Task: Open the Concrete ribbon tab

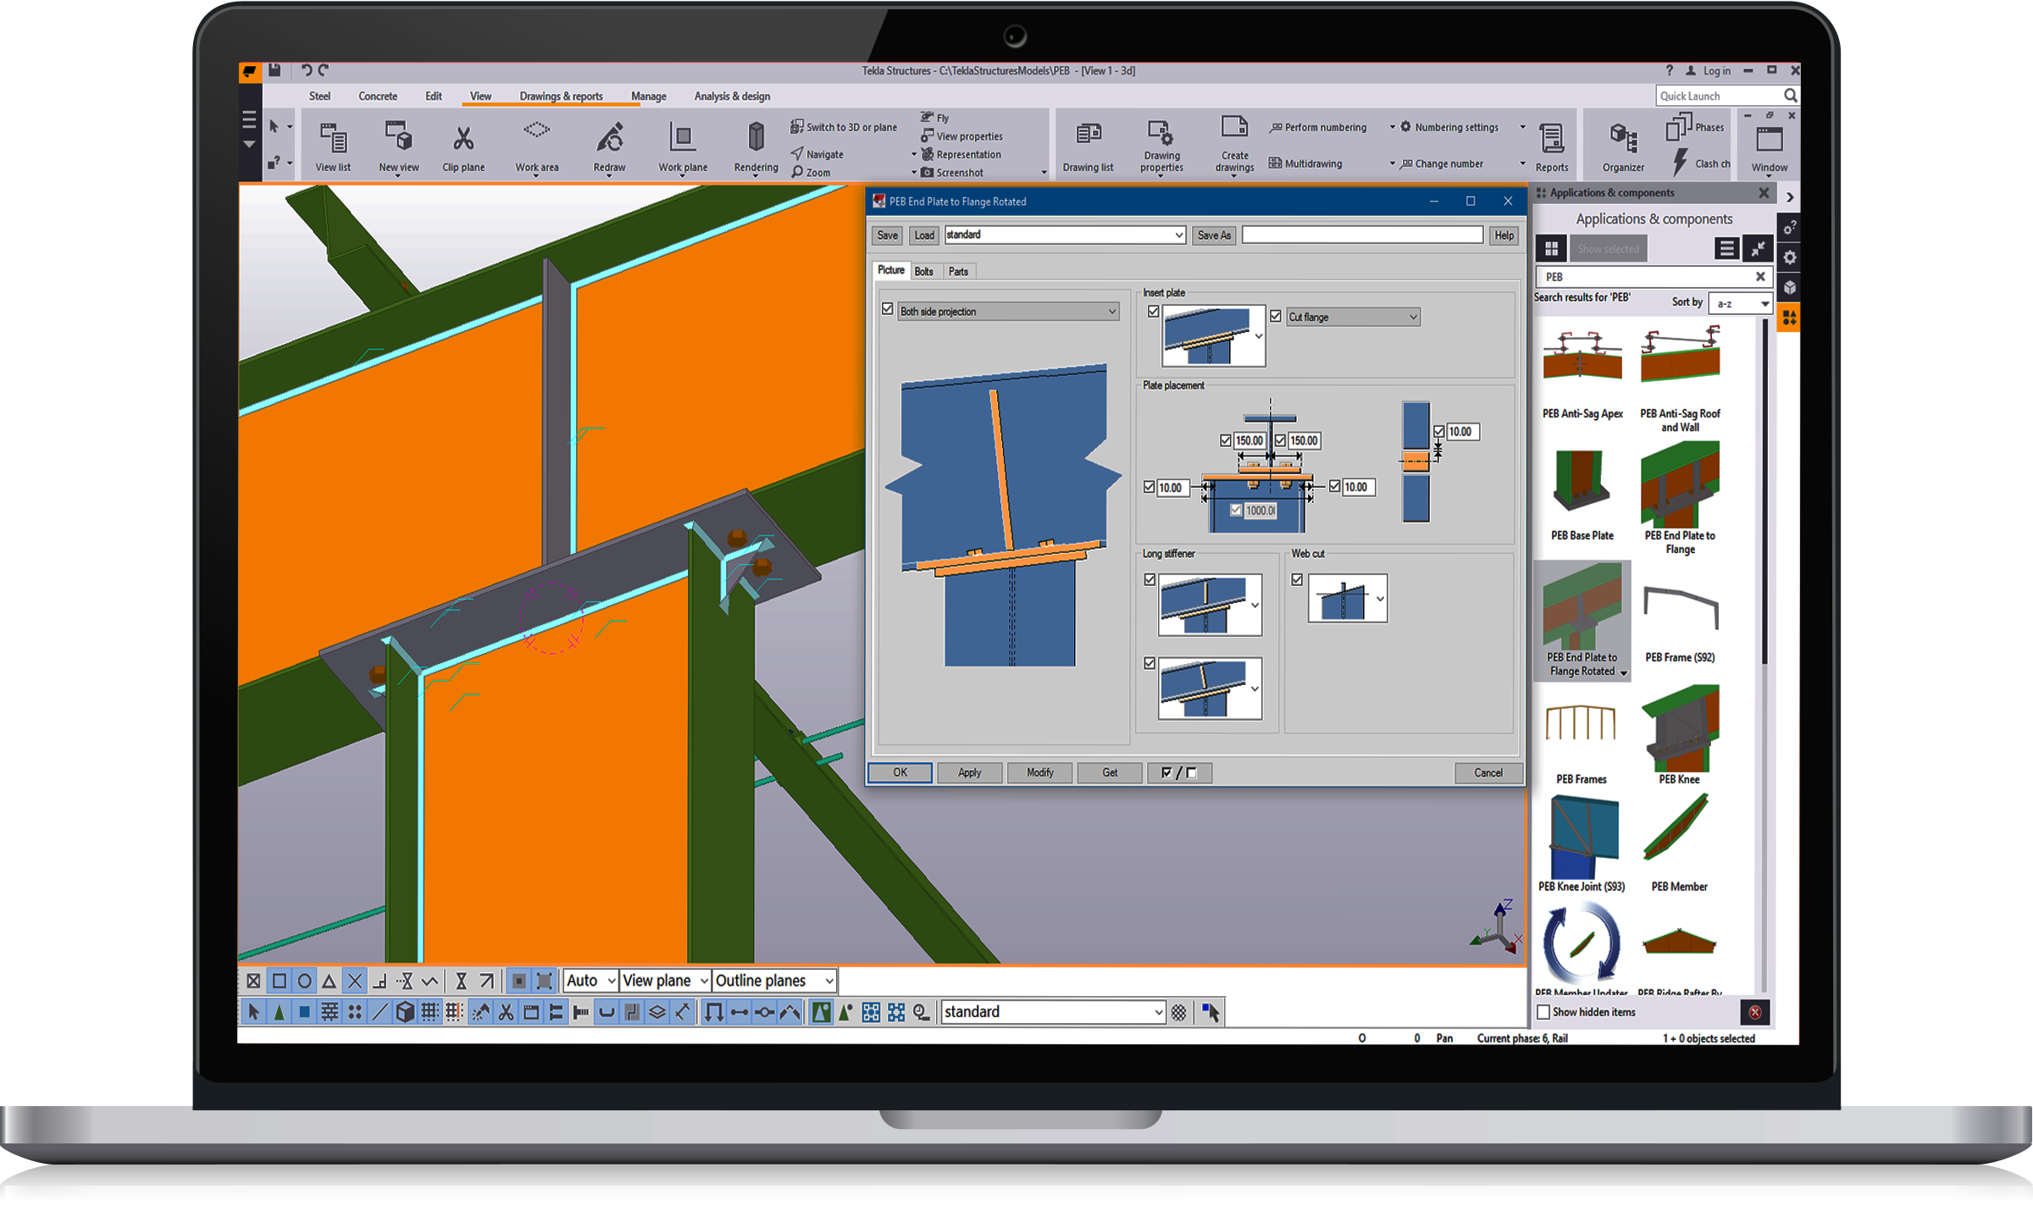Action: tap(377, 96)
